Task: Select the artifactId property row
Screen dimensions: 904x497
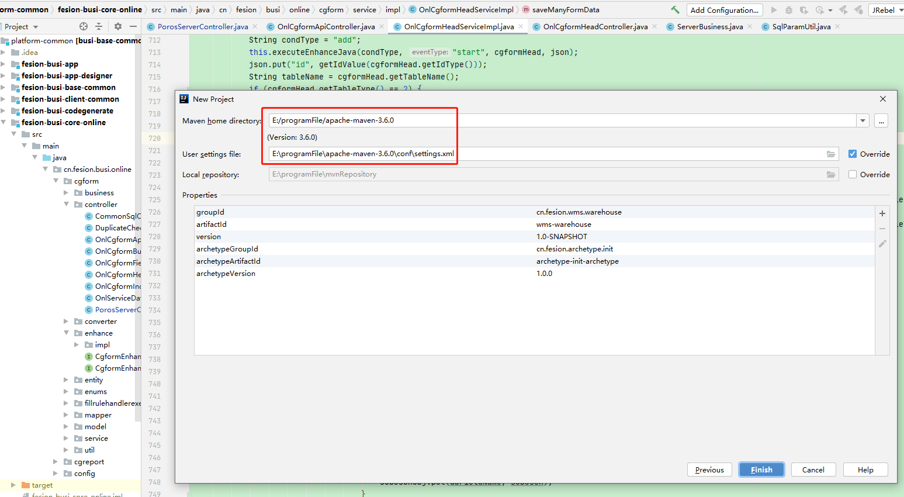Action: tap(535, 225)
